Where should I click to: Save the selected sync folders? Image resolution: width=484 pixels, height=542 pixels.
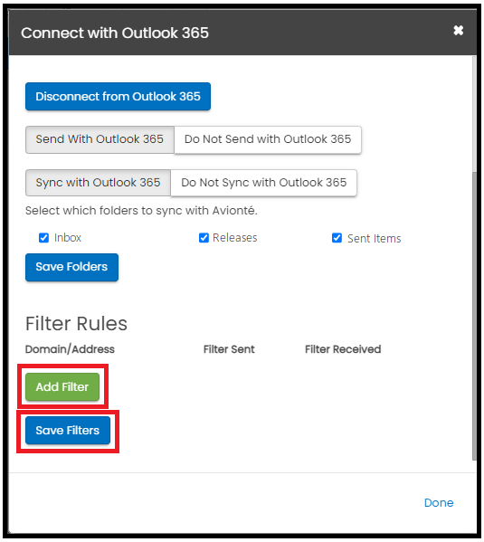71,267
